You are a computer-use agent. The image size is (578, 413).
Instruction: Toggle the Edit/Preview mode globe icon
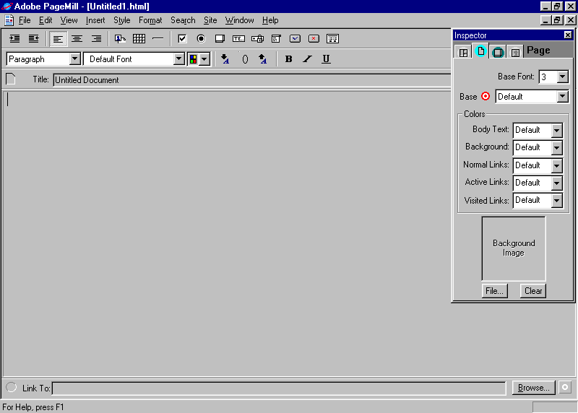coord(11,387)
